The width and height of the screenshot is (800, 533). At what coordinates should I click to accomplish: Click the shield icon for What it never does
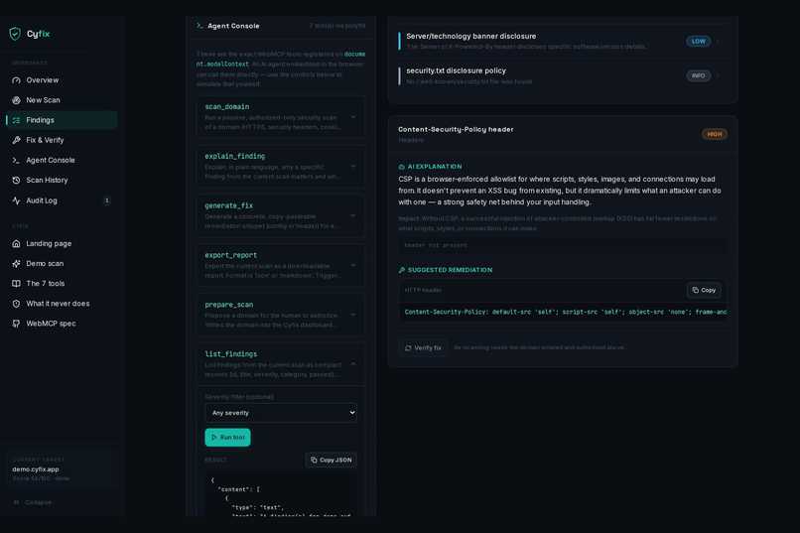pos(16,304)
